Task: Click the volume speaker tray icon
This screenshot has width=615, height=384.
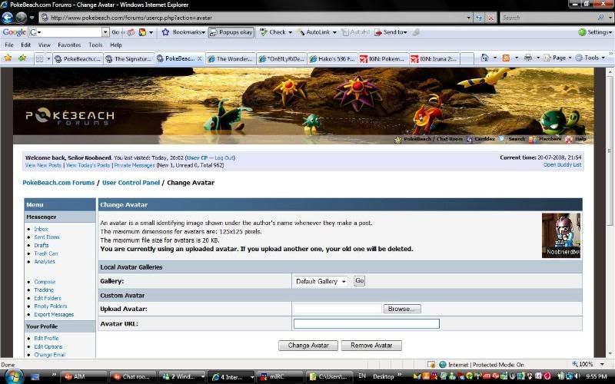Action: tap(577, 376)
